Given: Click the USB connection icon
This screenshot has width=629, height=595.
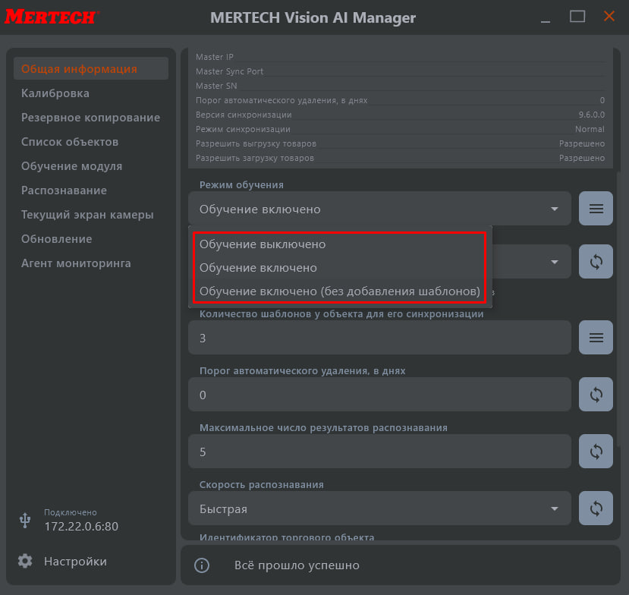Looking at the screenshot, I should 25,520.
